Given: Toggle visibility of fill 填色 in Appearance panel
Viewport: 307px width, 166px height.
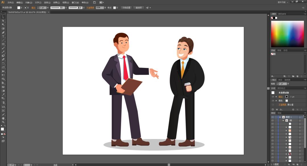Looking at the screenshot, I should coord(273,101).
